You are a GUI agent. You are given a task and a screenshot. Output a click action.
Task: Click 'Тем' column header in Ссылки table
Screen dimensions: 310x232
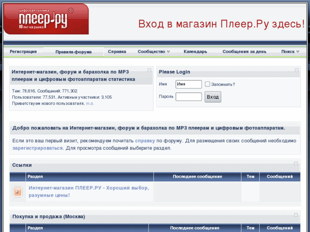250,177
